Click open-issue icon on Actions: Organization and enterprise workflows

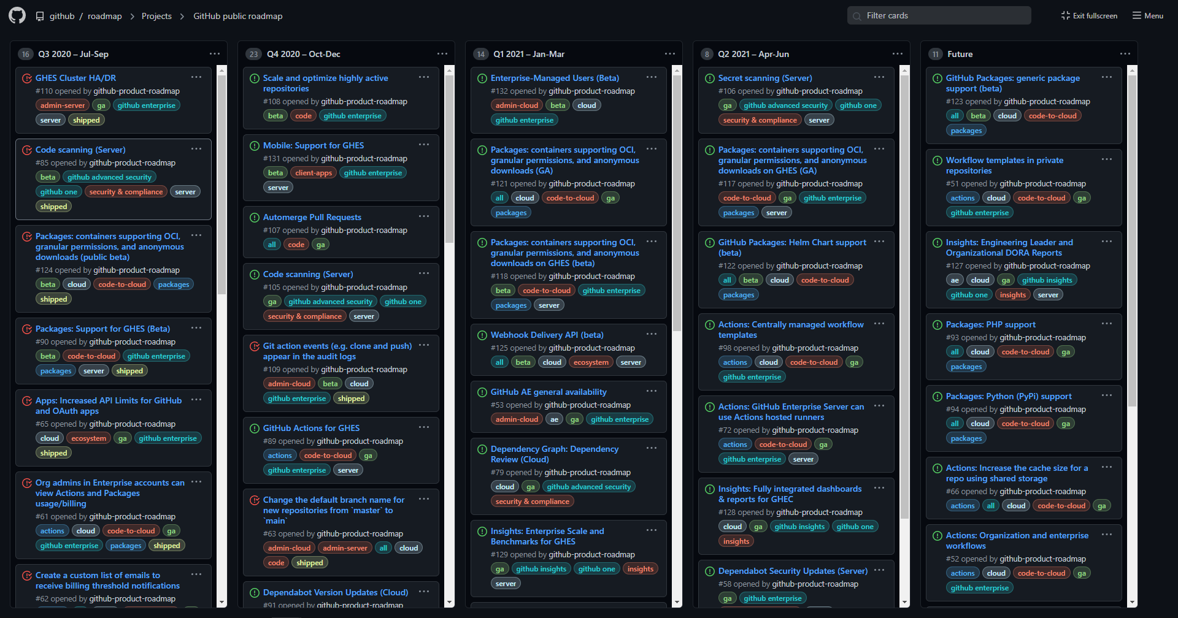coord(937,536)
